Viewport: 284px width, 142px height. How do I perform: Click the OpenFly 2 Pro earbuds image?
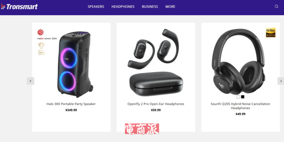click(155, 63)
